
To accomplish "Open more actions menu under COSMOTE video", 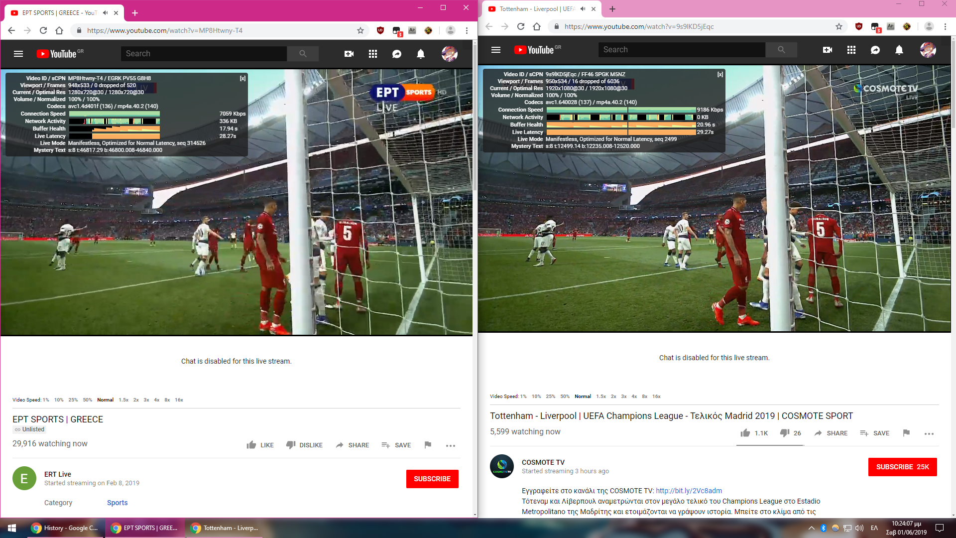I will pos(929,433).
